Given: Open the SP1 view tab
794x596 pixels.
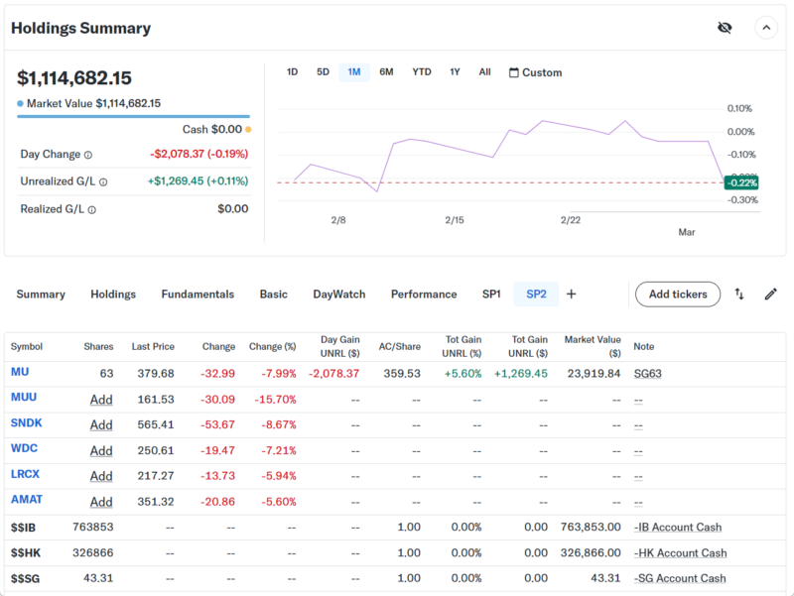Looking at the screenshot, I should (x=491, y=294).
